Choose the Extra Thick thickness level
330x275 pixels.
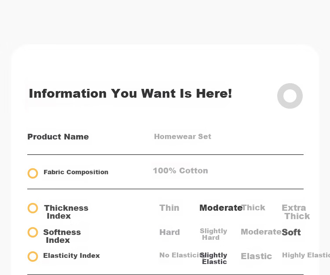pyautogui.click(x=296, y=212)
